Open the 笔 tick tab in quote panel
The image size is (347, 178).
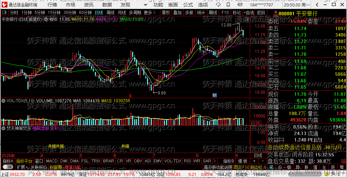click(271, 167)
